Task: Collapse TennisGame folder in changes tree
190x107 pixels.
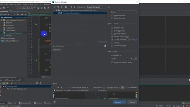Action: point(54,10)
